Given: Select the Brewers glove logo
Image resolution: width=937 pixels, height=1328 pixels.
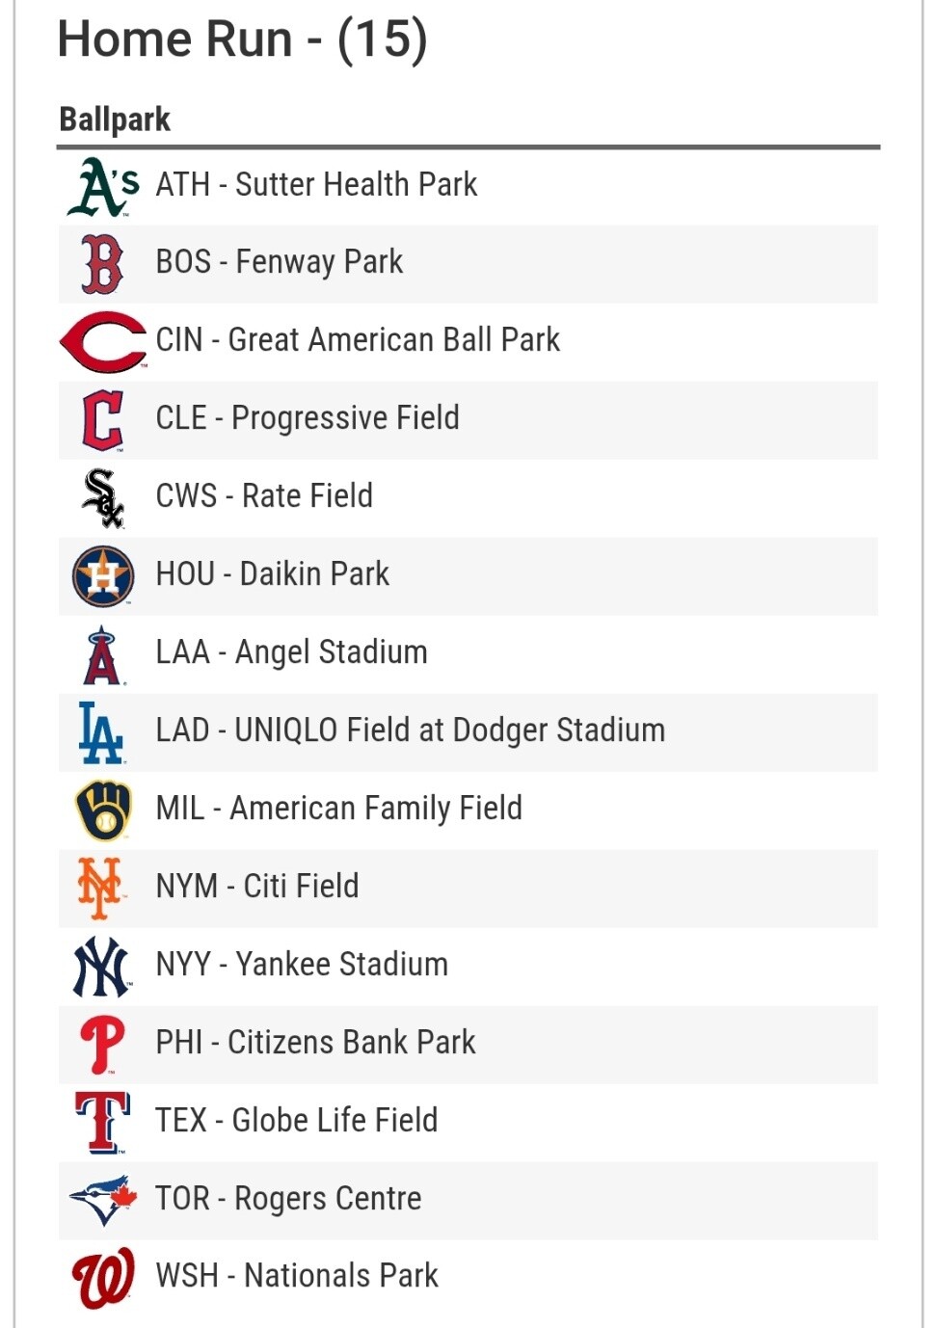Looking at the screenshot, I should (103, 810).
